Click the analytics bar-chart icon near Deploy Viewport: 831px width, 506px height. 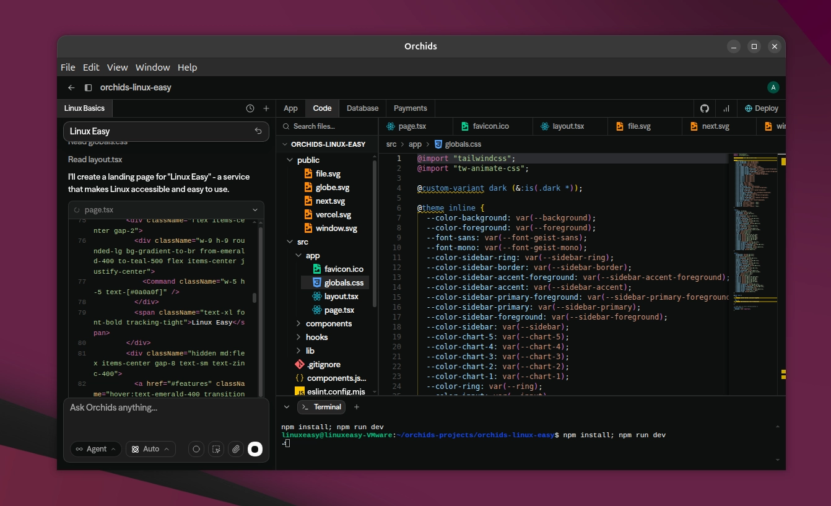tap(726, 108)
